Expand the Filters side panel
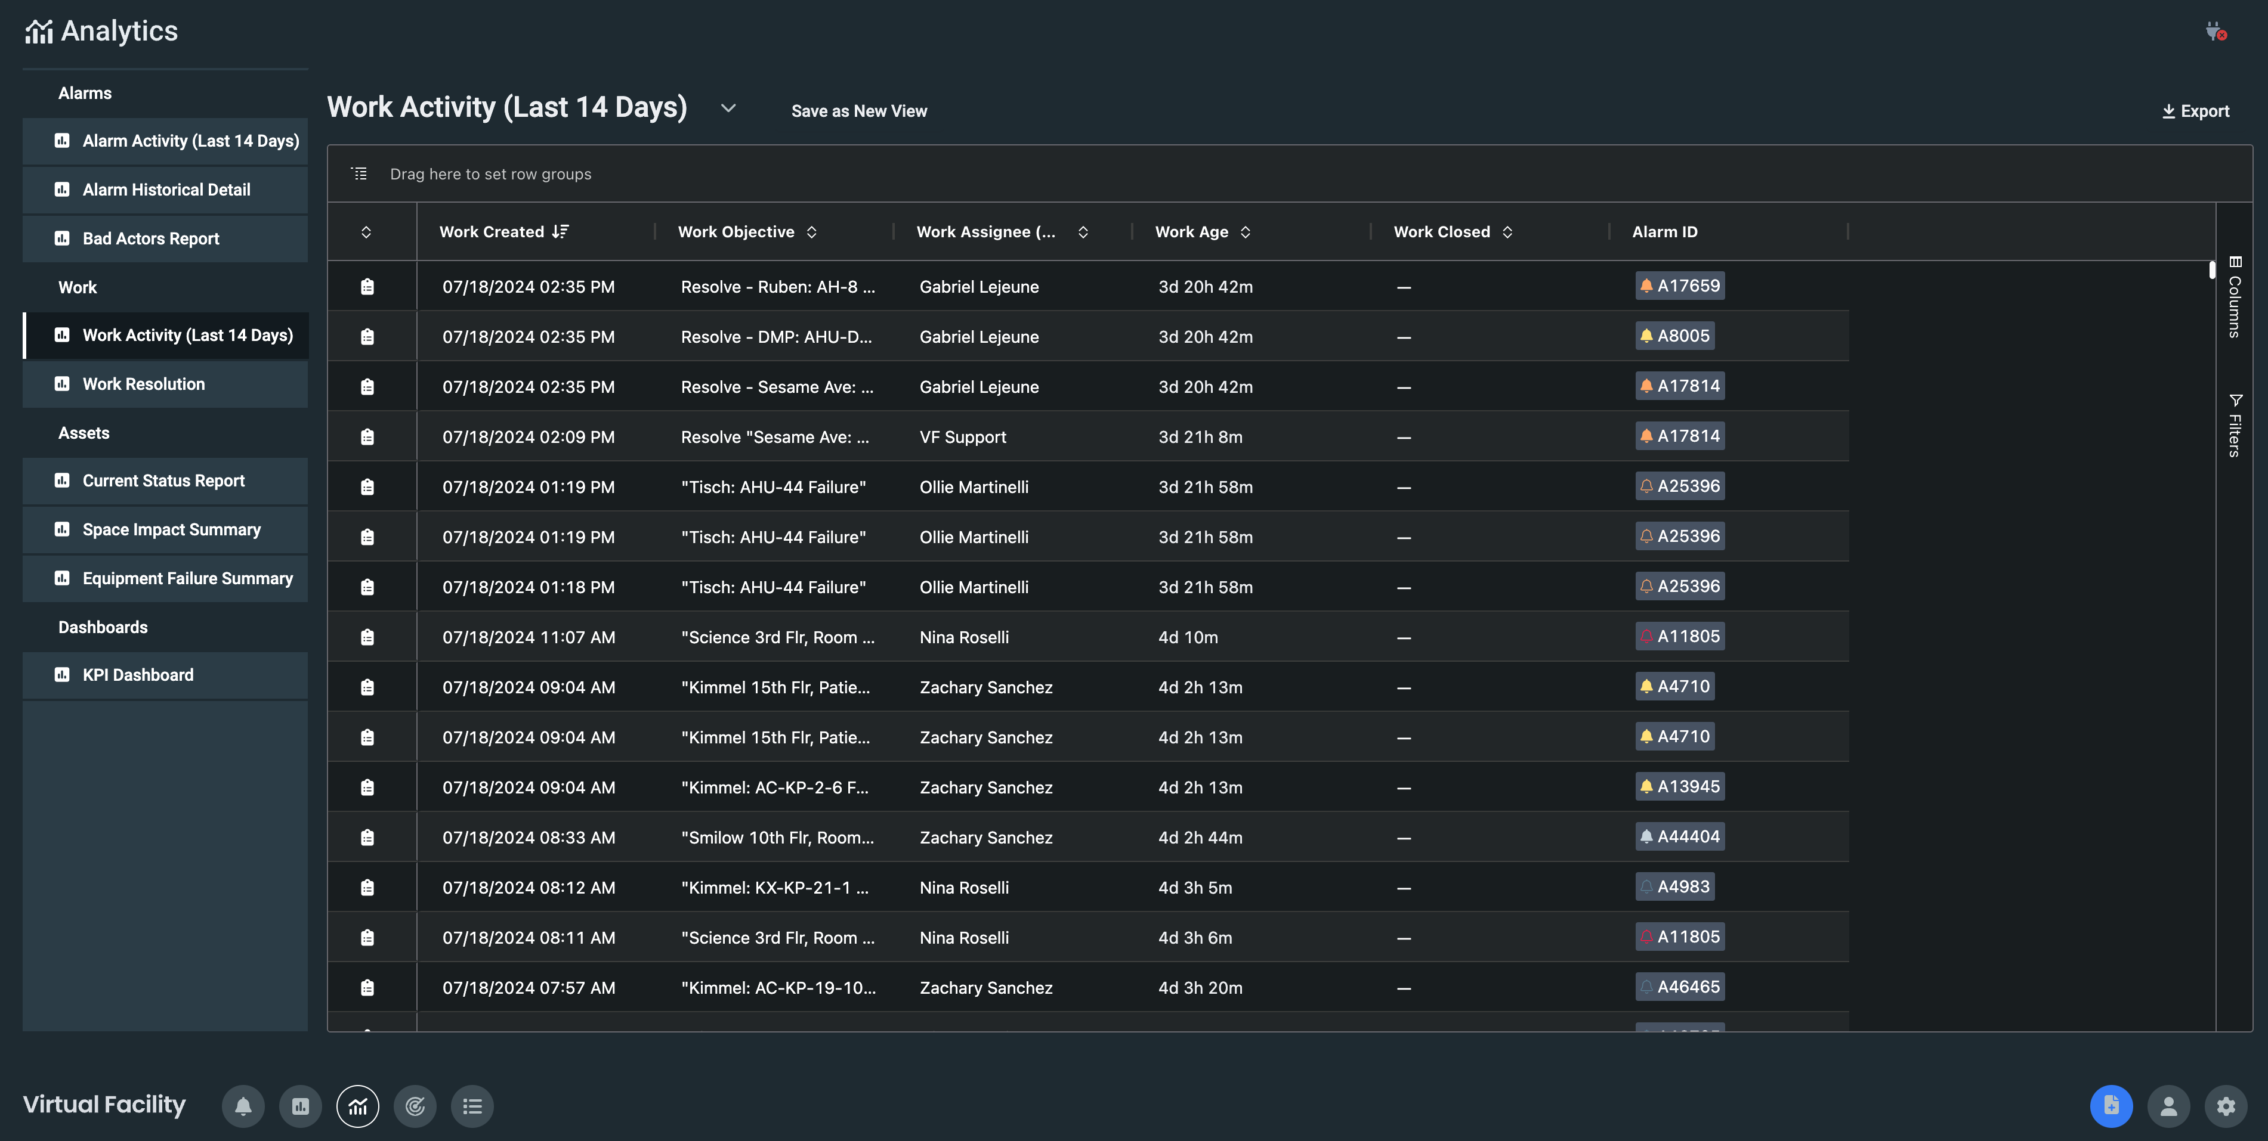The width and height of the screenshot is (2268, 1141). [2235, 426]
